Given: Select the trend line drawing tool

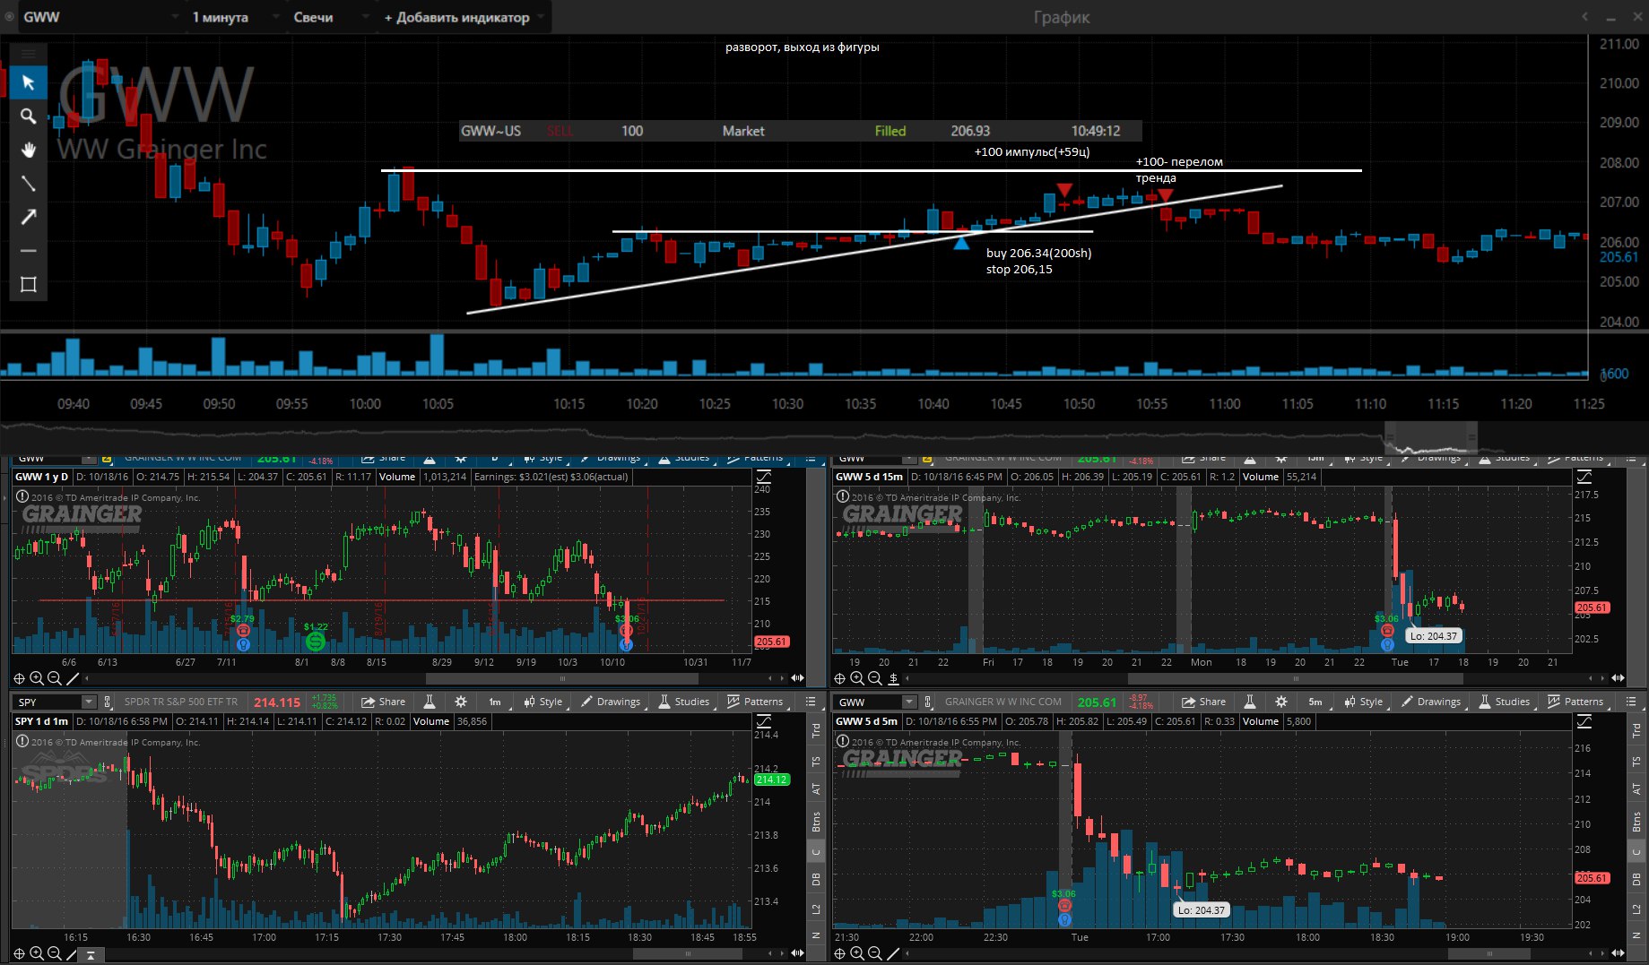Looking at the screenshot, I should click(x=28, y=183).
